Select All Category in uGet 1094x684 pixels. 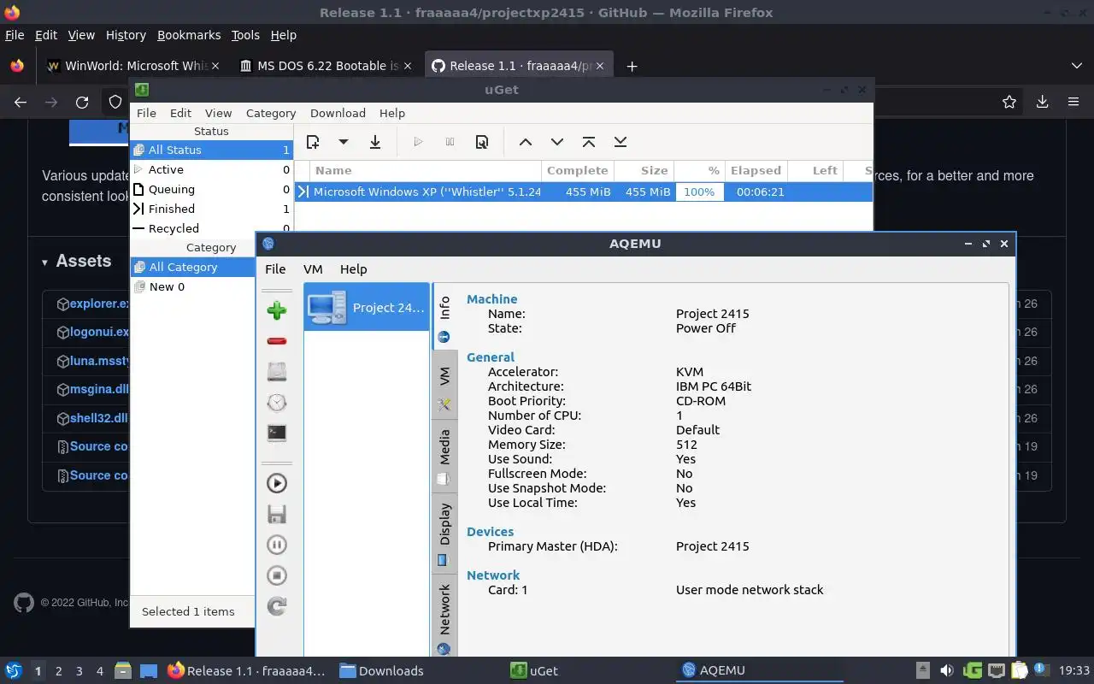pos(192,267)
